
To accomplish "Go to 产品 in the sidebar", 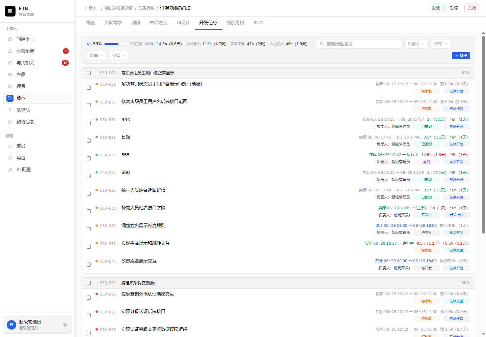I will coord(38,74).
